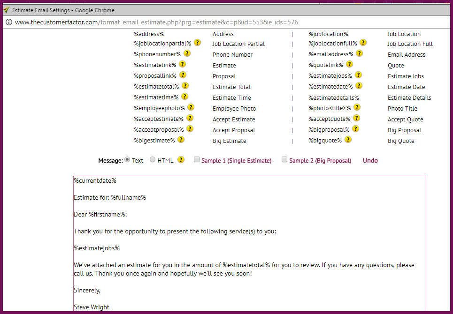
Task: Click help icon next to %bigproposal%
Action: click(356, 129)
